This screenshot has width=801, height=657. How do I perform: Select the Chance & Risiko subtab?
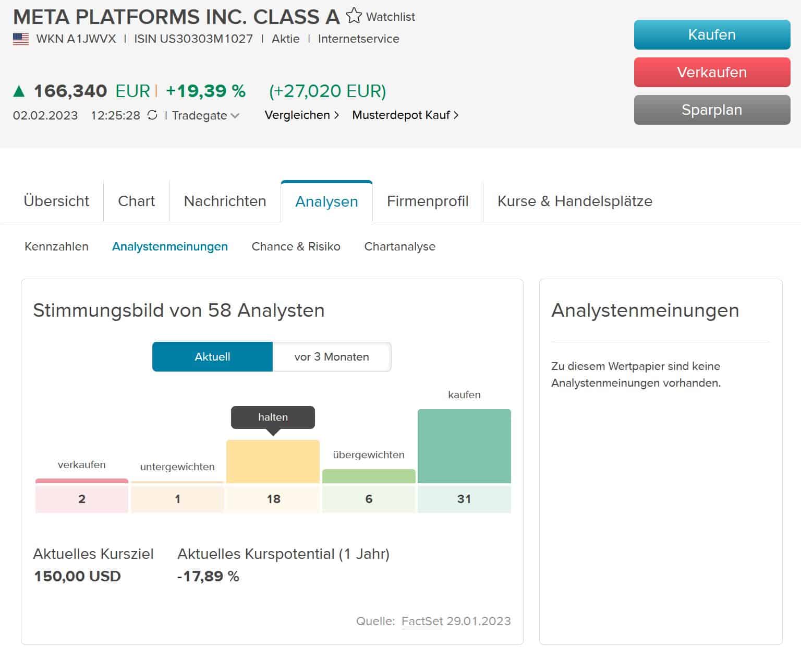[x=296, y=246]
